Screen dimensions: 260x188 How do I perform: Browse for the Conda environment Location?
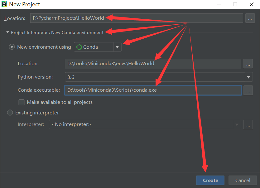(x=248, y=64)
